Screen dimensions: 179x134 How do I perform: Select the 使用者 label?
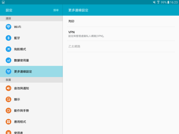pyautogui.click(x=18, y=133)
